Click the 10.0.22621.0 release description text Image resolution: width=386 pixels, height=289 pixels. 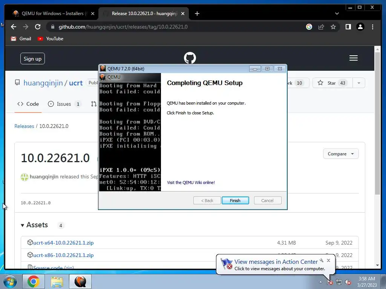pos(35,203)
